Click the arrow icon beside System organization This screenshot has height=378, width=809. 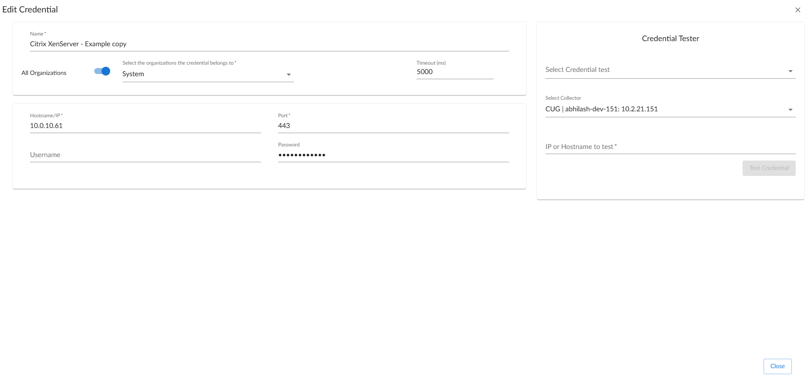[x=289, y=74]
